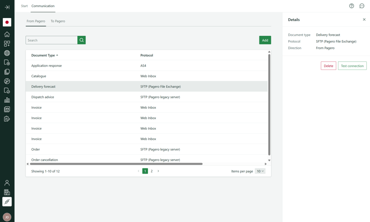The image size is (370, 222).
Task: Click into the Search input field
Action: pos(51,40)
